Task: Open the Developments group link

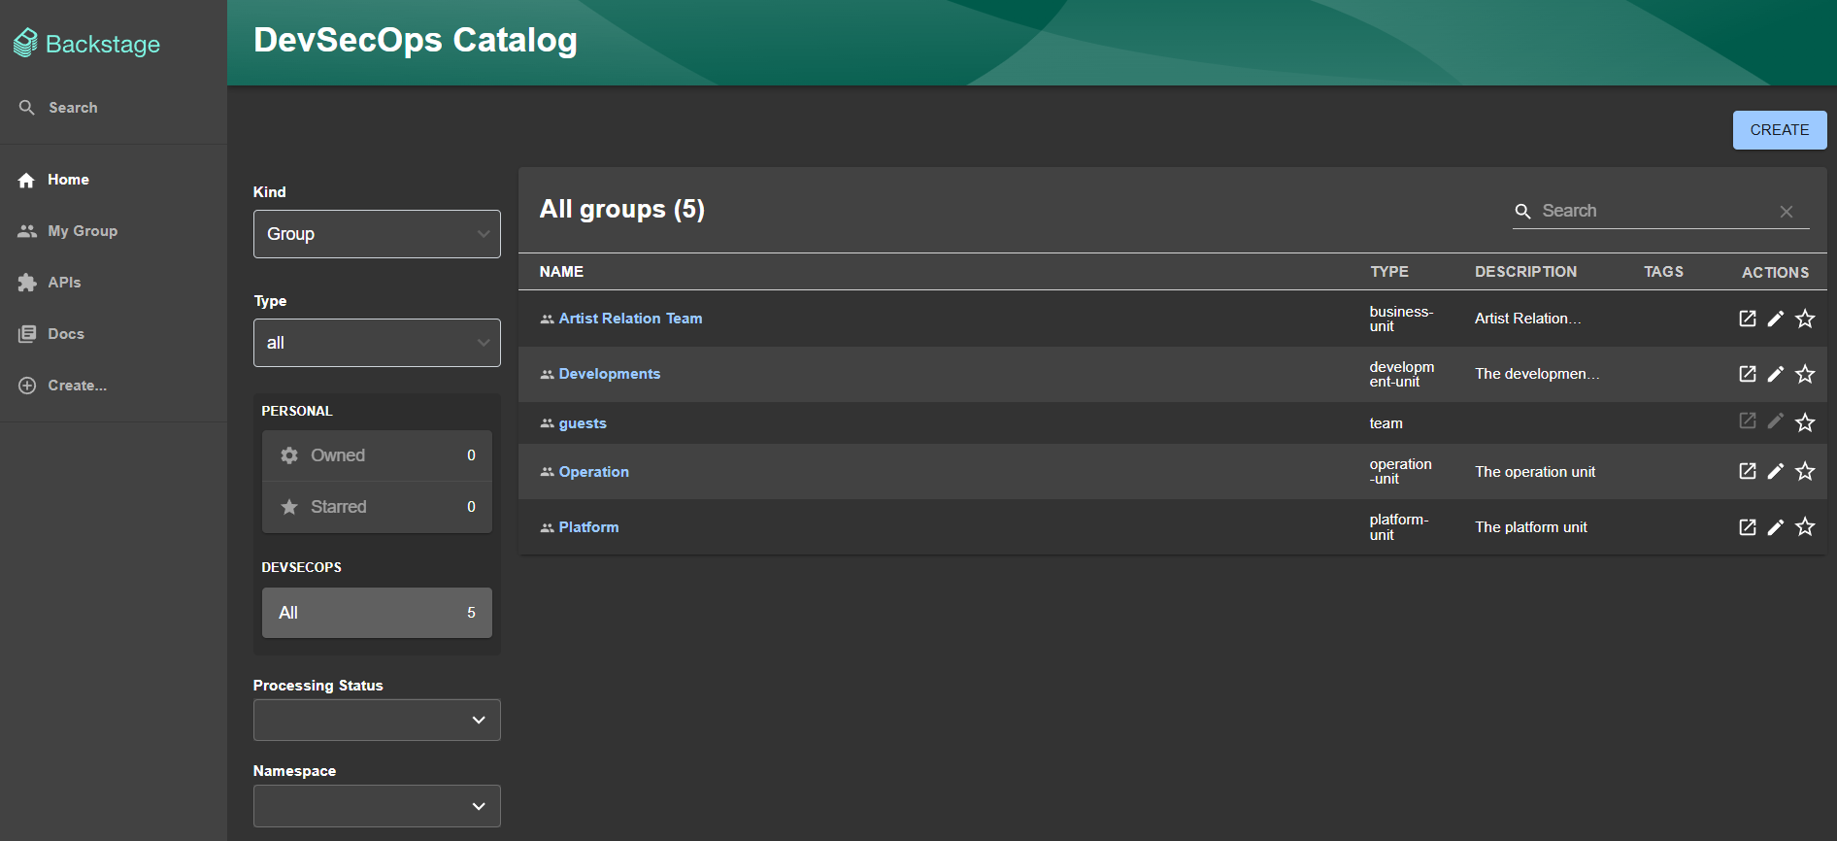Action: point(609,374)
